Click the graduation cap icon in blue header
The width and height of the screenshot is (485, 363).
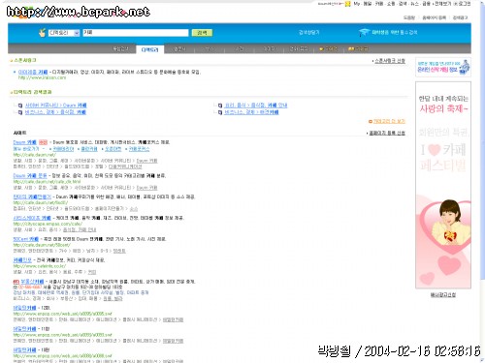point(364,32)
